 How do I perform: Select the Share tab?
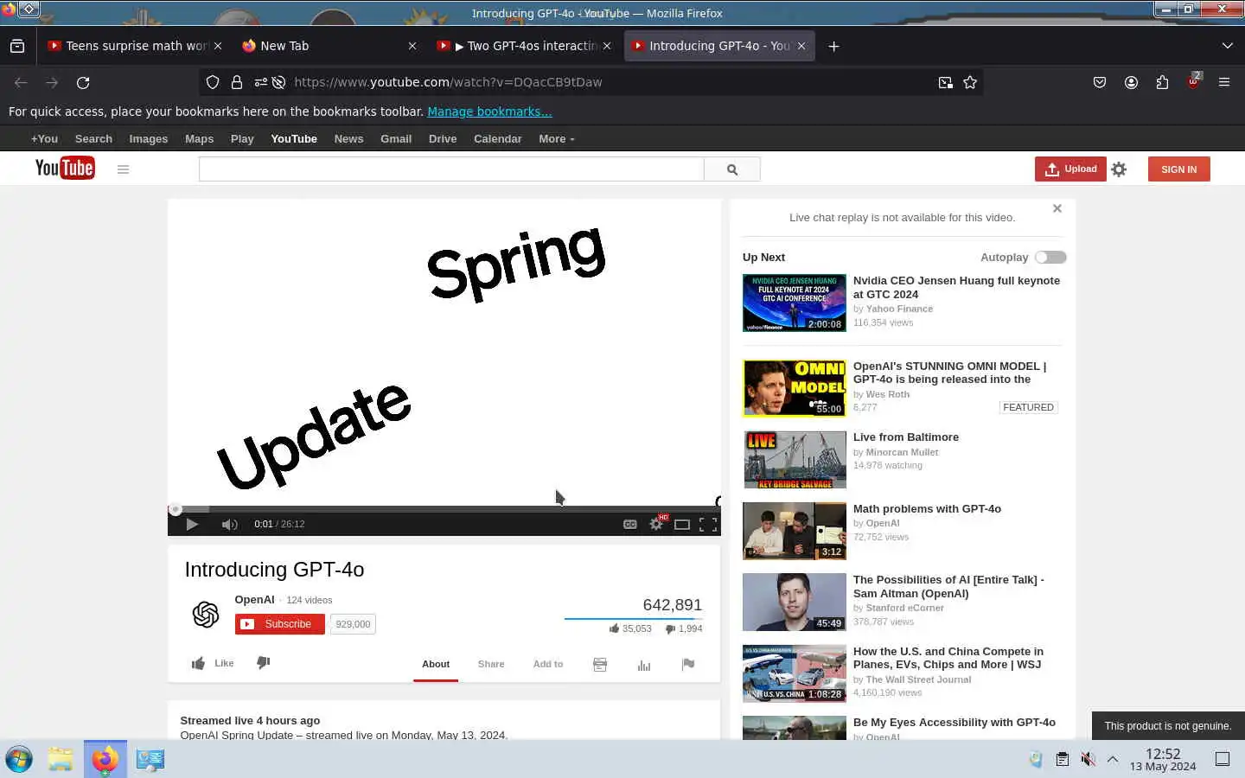pyautogui.click(x=491, y=664)
